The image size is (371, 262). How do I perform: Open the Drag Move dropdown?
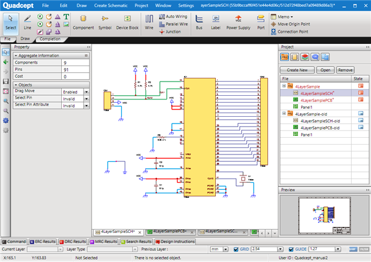tap(87, 91)
